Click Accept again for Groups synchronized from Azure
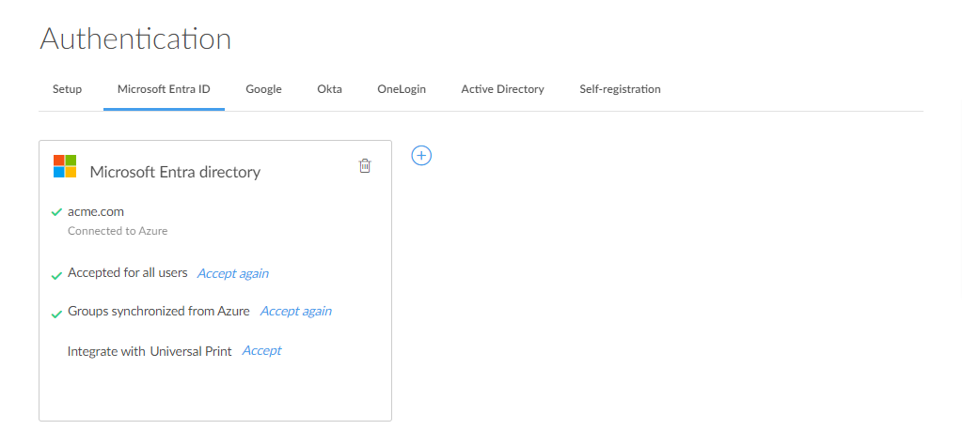The height and width of the screenshot is (445, 963). pos(296,312)
